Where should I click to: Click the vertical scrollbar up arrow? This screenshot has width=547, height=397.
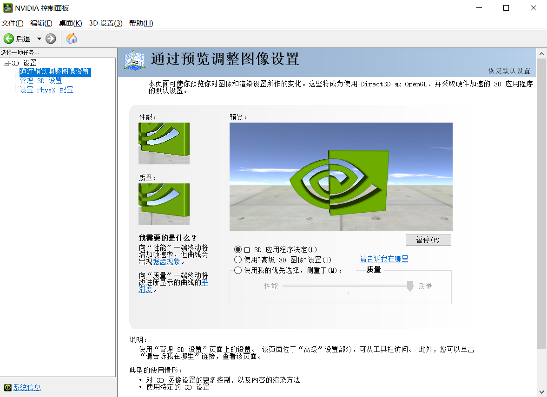tap(541, 54)
